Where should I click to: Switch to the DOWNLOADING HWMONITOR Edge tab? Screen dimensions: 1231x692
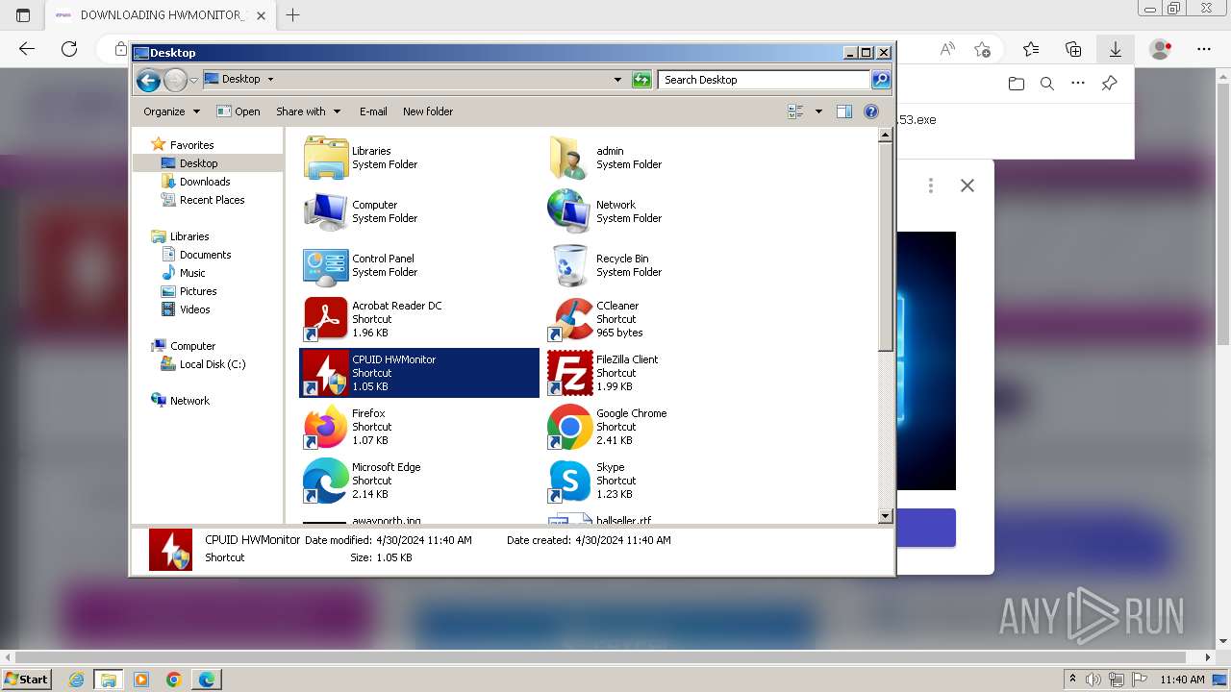[160, 15]
